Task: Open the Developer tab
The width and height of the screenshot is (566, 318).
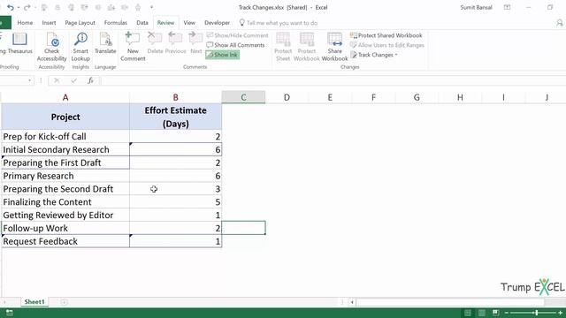Action: [x=217, y=23]
